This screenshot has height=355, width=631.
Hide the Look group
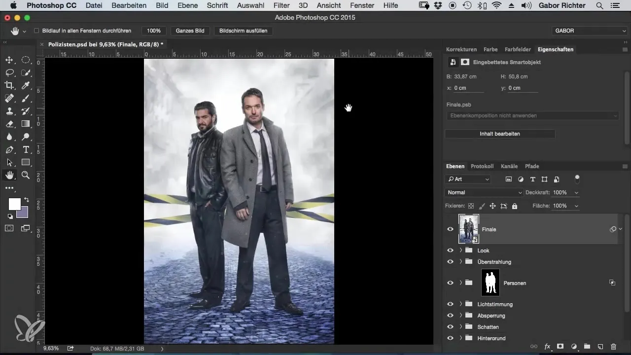(450, 250)
